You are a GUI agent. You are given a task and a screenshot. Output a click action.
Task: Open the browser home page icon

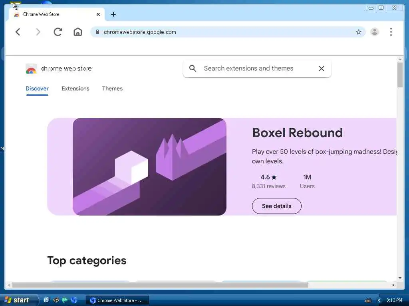pyautogui.click(x=78, y=32)
